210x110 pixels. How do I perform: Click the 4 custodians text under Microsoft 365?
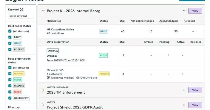[x=55, y=74]
